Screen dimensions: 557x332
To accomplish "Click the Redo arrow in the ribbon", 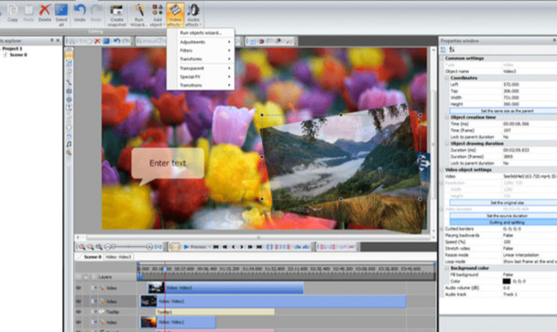I will click(96, 13).
